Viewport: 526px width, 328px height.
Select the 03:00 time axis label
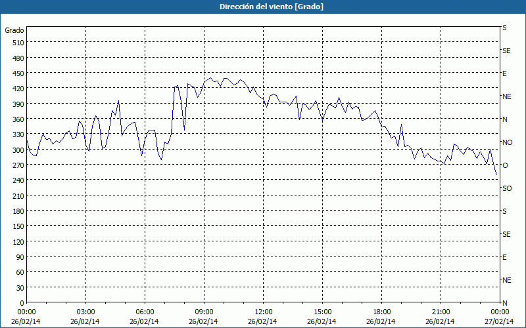(x=86, y=312)
